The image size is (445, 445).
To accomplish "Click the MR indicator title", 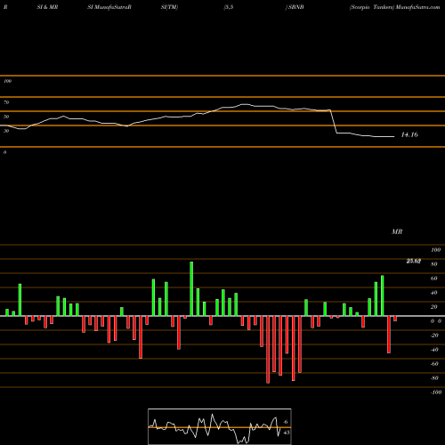I will pyautogui.click(x=397, y=231).
